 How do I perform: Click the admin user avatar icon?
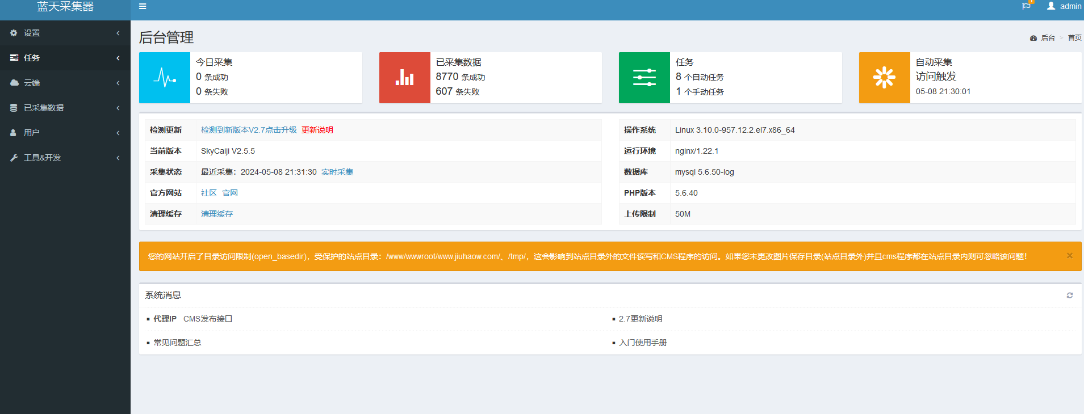(1051, 6)
